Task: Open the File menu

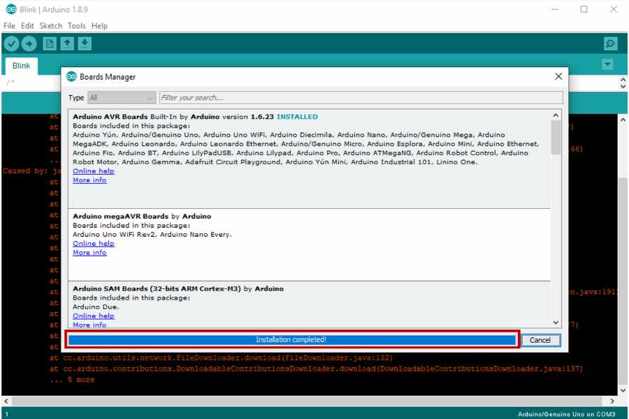Action: 9,26
